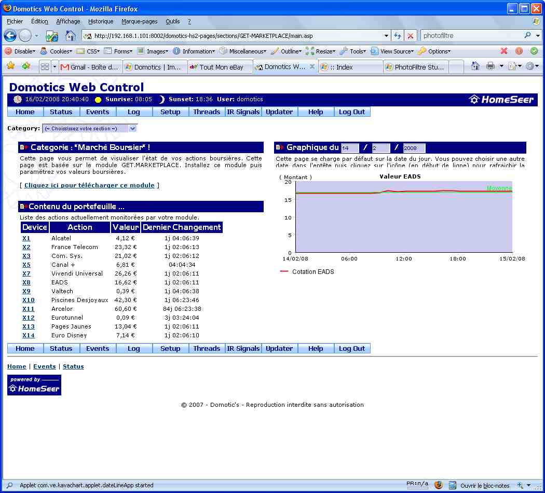This screenshot has height=493, width=545.
Task: Switch to the Tout Mon eBay tab
Action: pos(220,67)
